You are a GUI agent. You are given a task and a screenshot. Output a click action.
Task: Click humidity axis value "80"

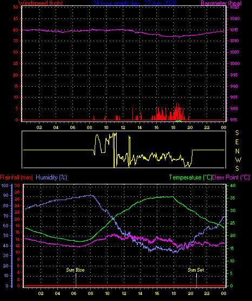point(6,206)
